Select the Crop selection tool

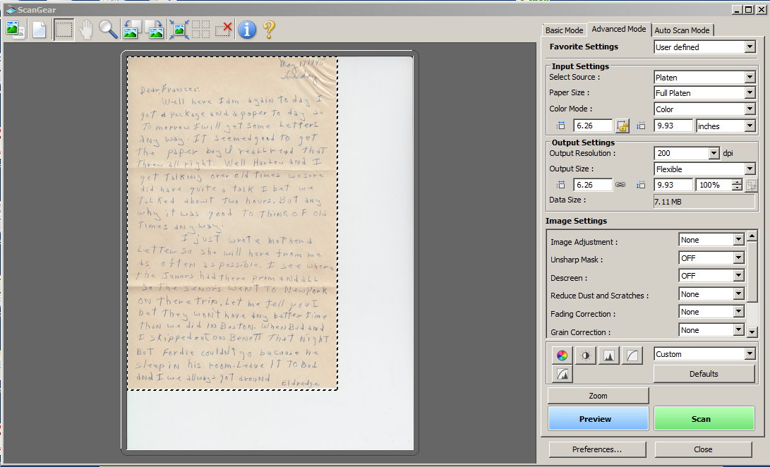pyautogui.click(x=64, y=30)
